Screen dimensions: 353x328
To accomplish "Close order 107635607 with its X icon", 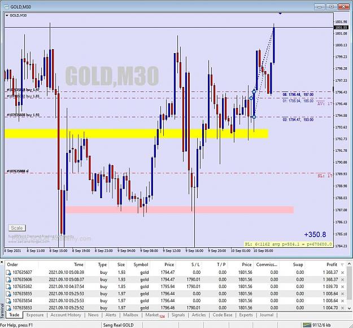I will click(x=343, y=273).
